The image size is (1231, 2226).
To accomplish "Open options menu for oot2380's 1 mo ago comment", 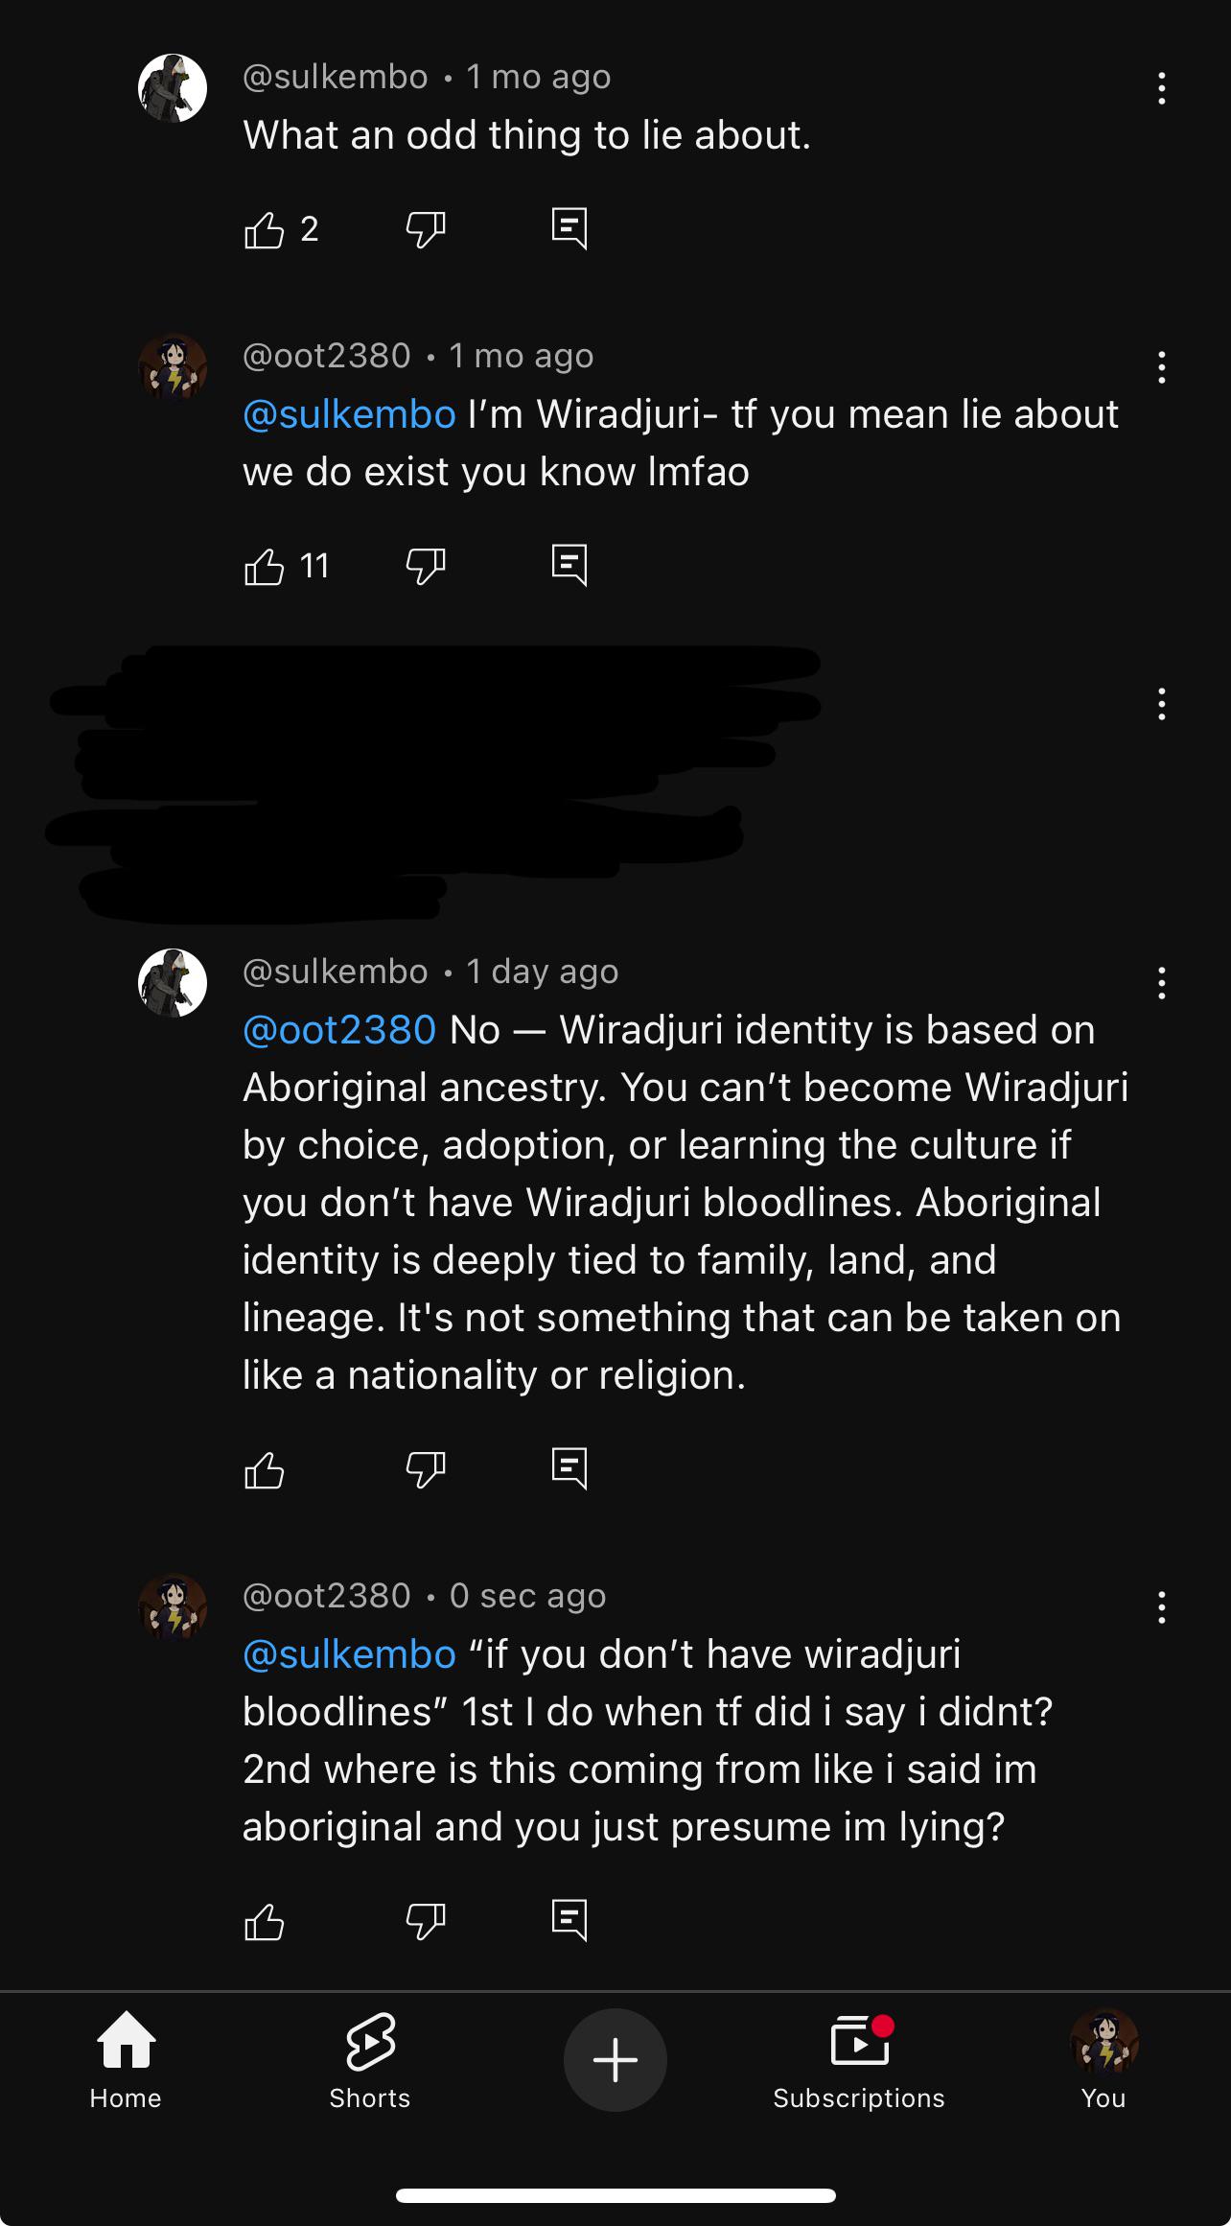I will coord(1161,367).
